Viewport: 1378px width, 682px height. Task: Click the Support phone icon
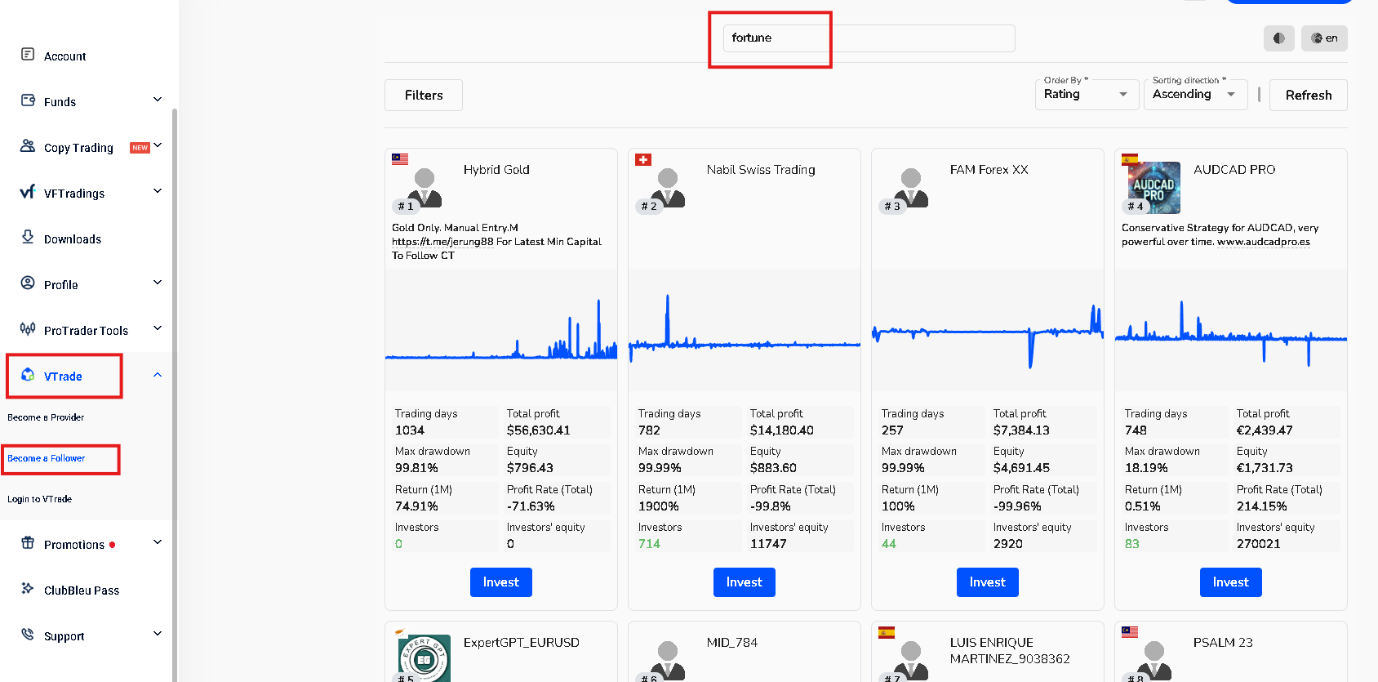click(28, 635)
